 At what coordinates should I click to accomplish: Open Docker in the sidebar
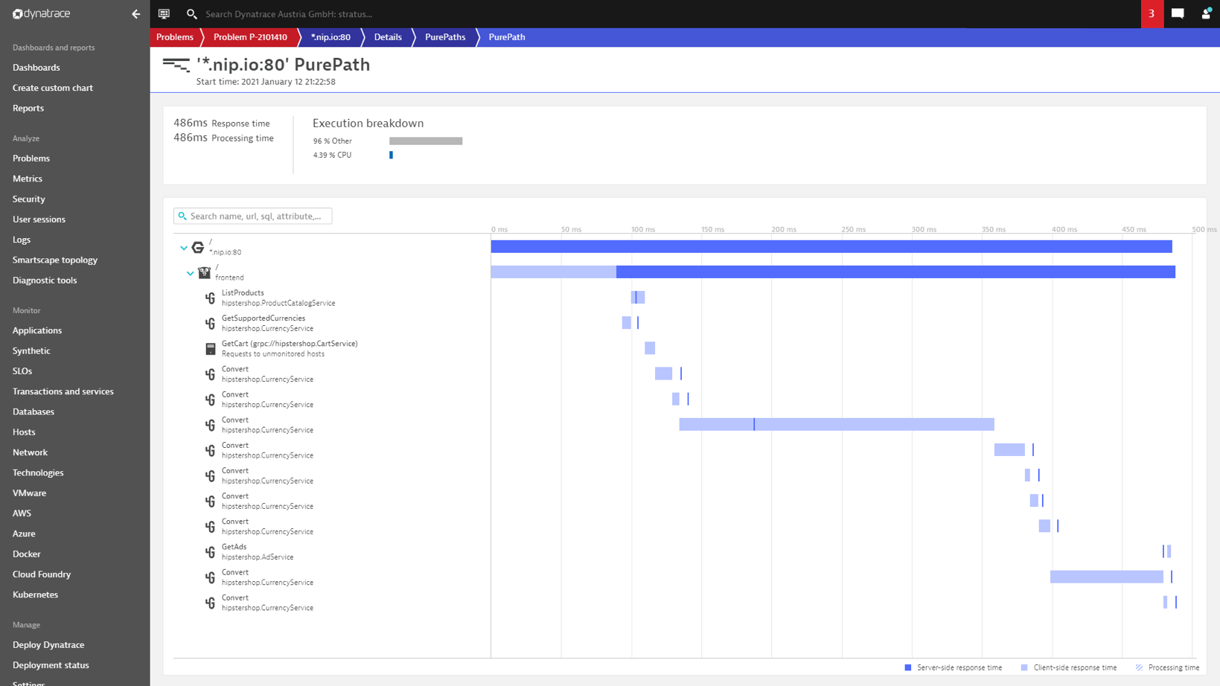(27, 554)
